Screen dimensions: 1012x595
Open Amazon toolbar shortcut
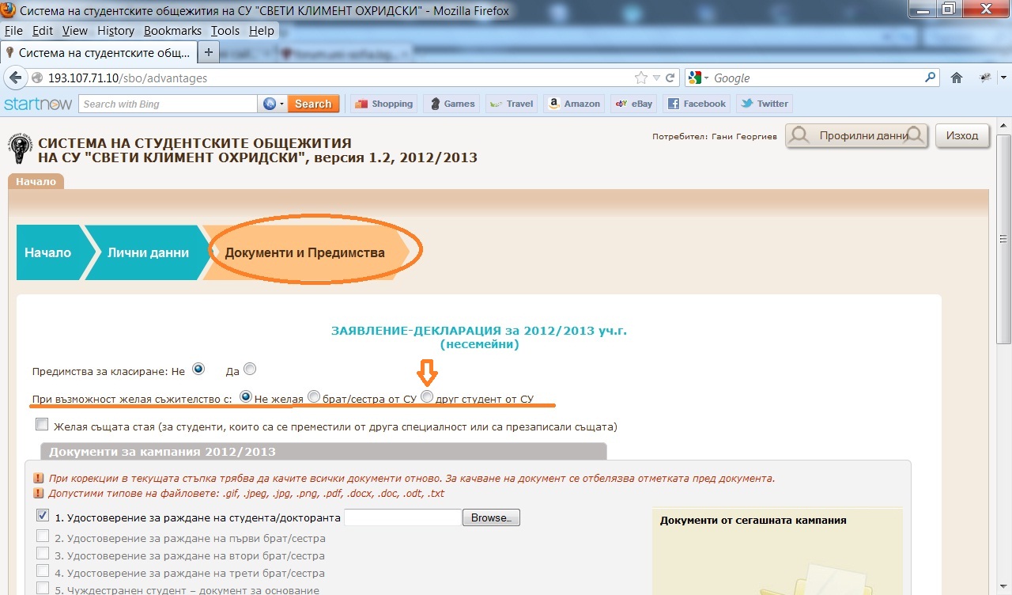pos(573,104)
